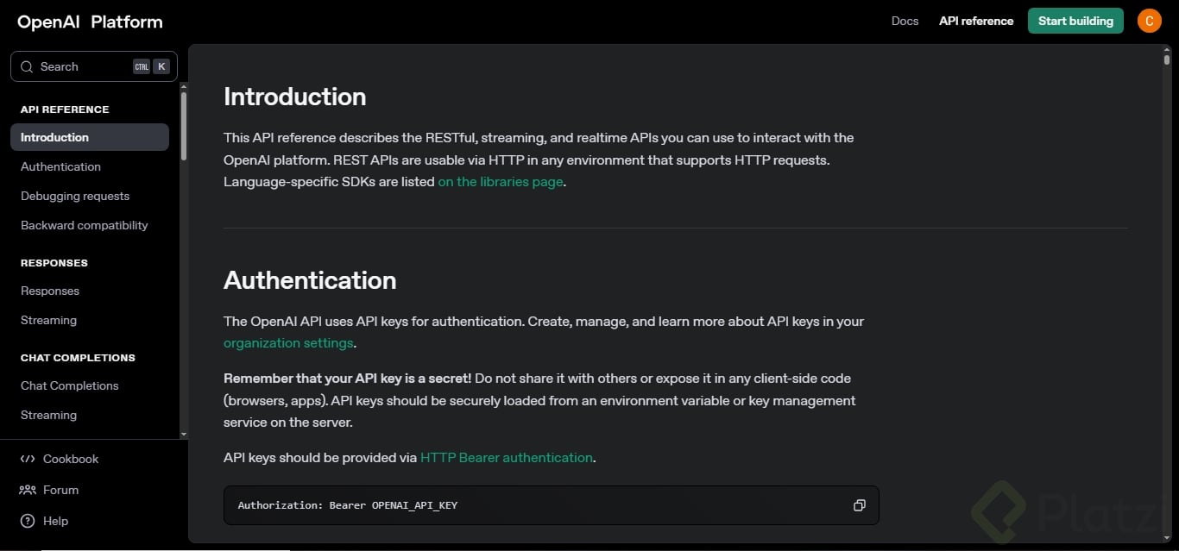
Task: Open the organization settings link
Action: [x=288, y=343]
